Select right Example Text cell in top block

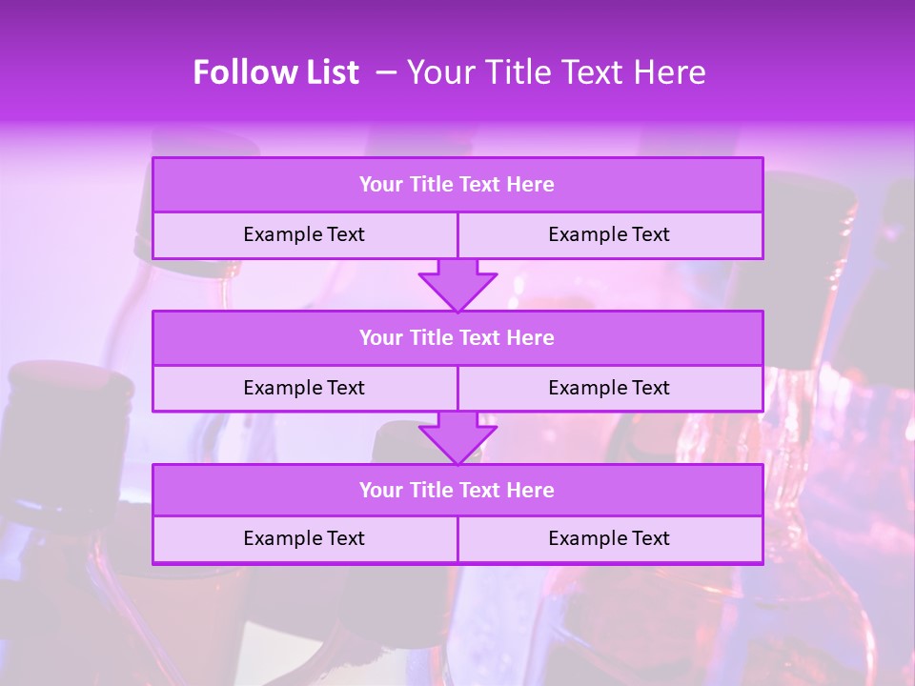pos(610,234)
